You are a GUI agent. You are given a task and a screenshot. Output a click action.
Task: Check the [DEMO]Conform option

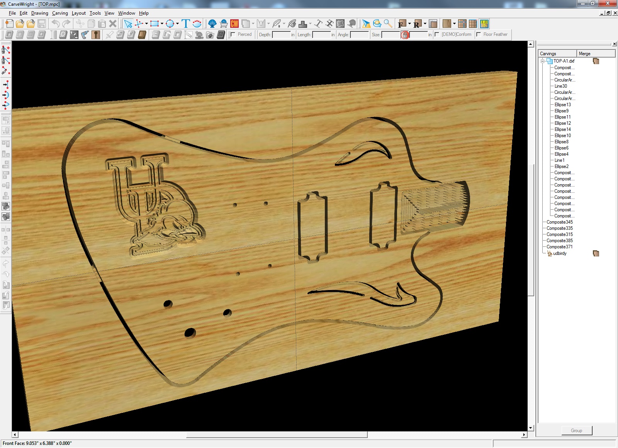[437, 35]
